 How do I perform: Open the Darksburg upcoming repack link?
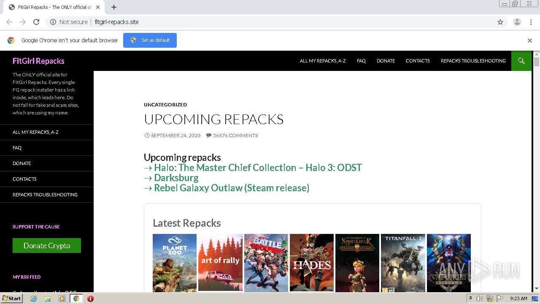[x=176, y=178]
